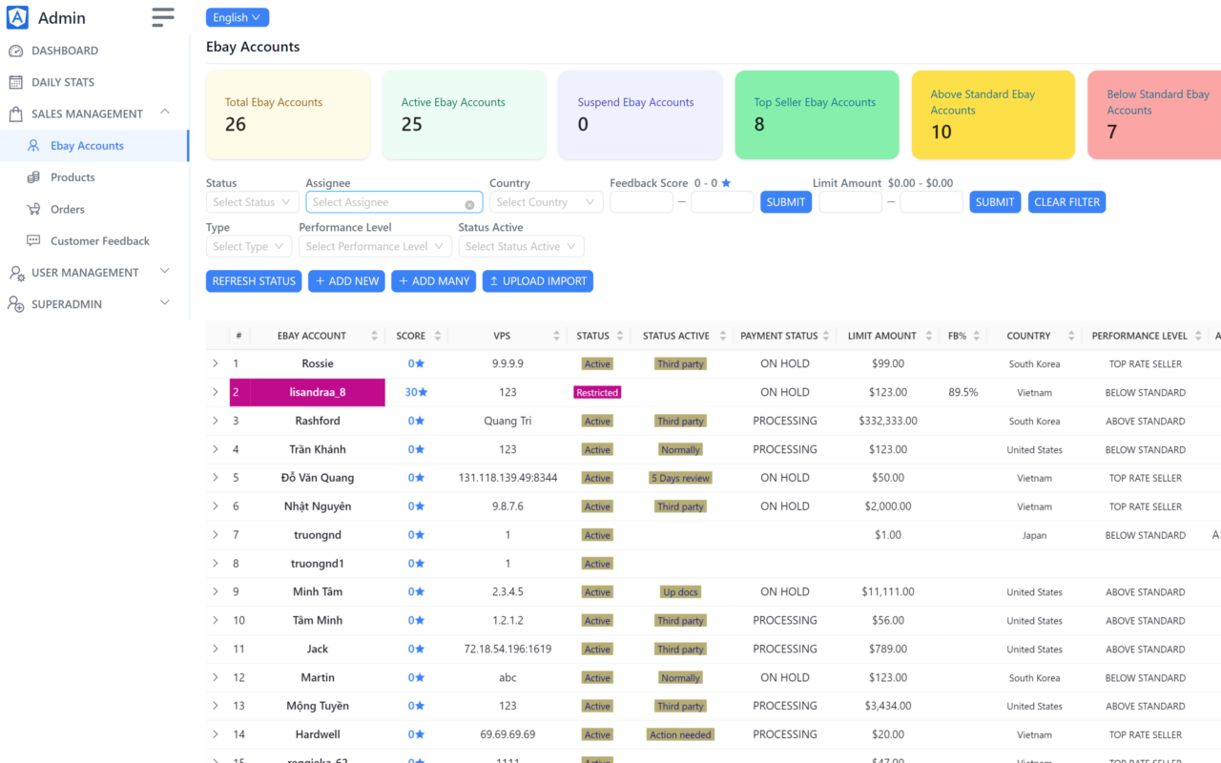Open the English language dropdown

pos(238,17)
